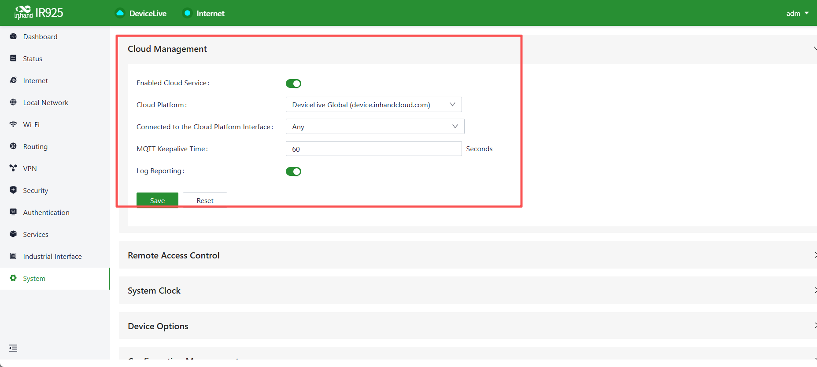Viewport: 817px width, 367px height.
Task: Expand the Remote Access Control section
Action: point(468,255)
